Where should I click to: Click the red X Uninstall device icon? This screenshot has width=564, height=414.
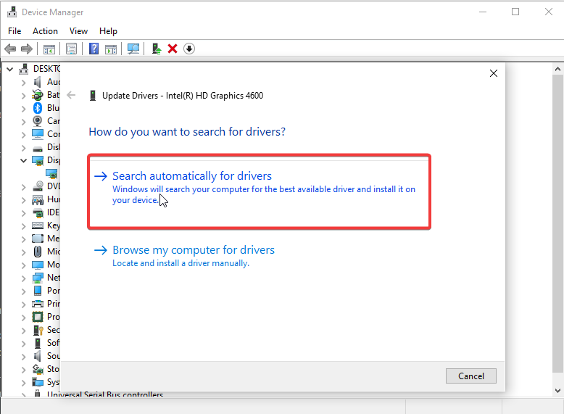173,49
